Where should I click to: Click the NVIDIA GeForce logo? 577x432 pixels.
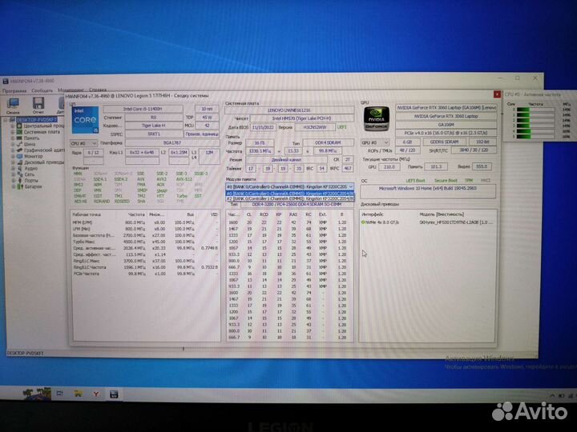pos(376,118)
